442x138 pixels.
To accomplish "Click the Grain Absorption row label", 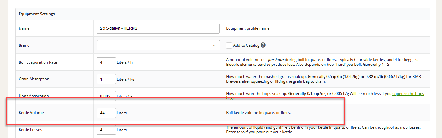I will (34, 79).
